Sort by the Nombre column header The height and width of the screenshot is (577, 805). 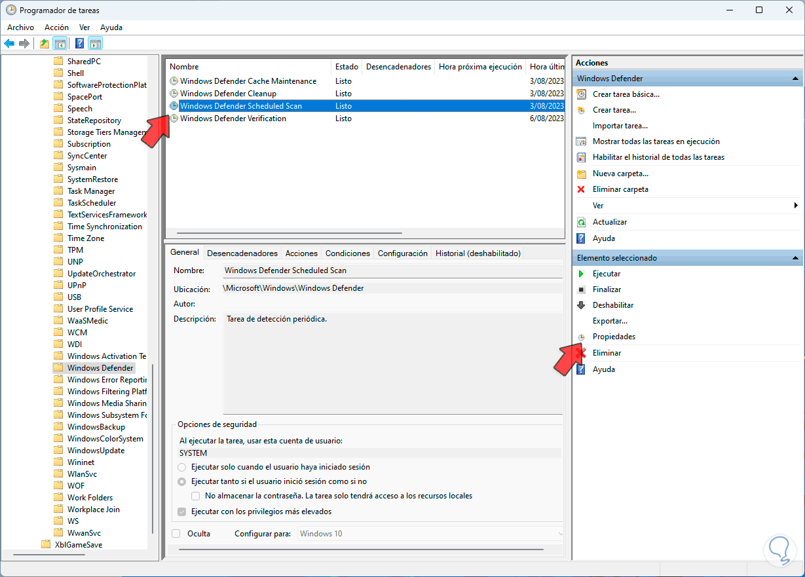249,67
